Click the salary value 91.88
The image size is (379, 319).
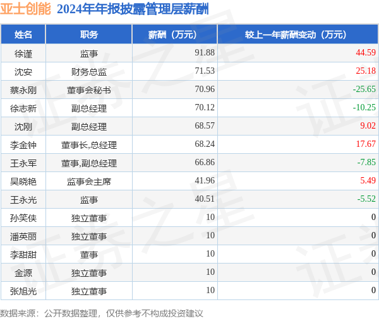(x=205, y=52)
